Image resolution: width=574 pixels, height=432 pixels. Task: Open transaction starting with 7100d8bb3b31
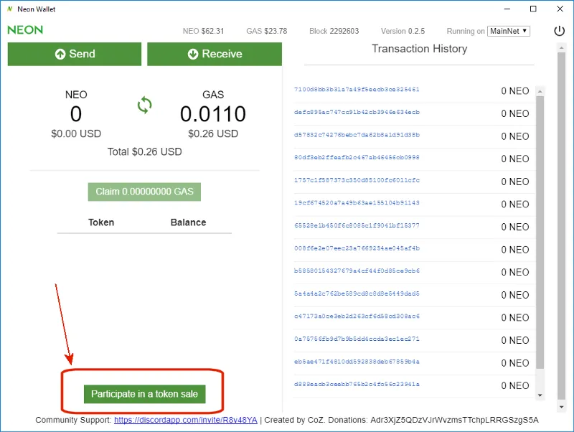[x=357, y=89]
